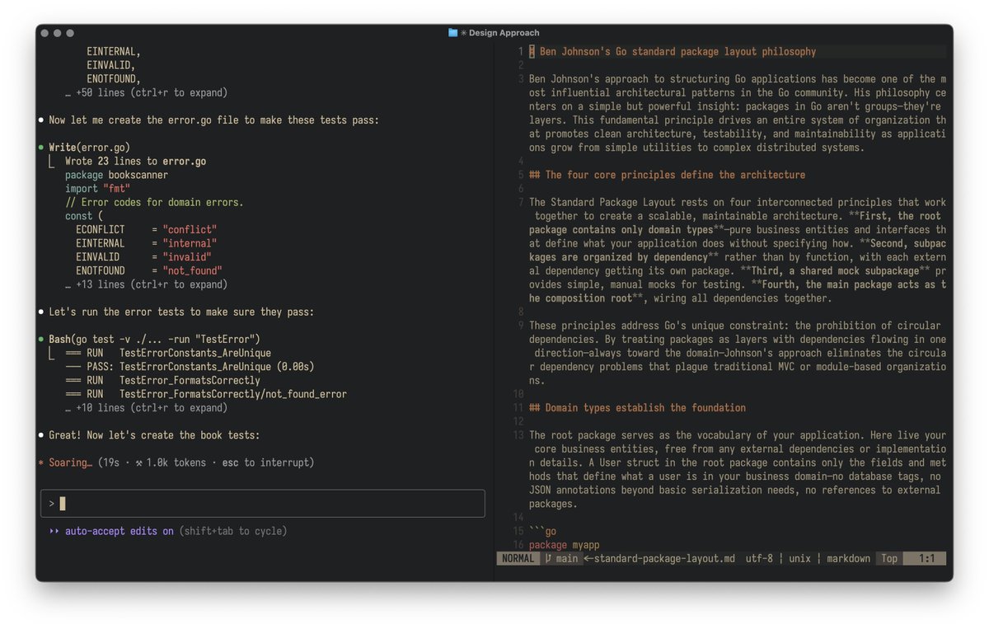Click the import "fmt" code line

97,189
